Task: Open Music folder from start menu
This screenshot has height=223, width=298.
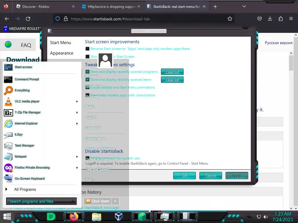Action: pyautogui.click(x=90, y=107)
